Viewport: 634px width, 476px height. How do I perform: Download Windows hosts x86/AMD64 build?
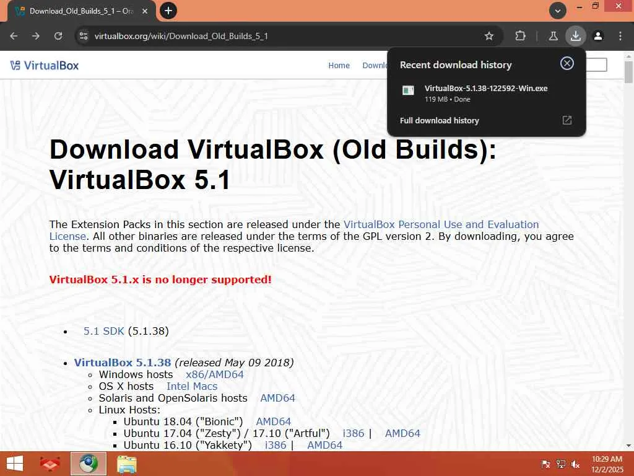point(215,374)
